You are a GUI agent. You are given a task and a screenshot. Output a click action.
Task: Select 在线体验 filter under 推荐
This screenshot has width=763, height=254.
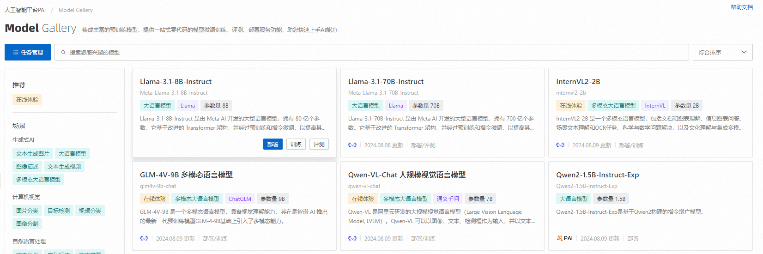click(27, 100)
